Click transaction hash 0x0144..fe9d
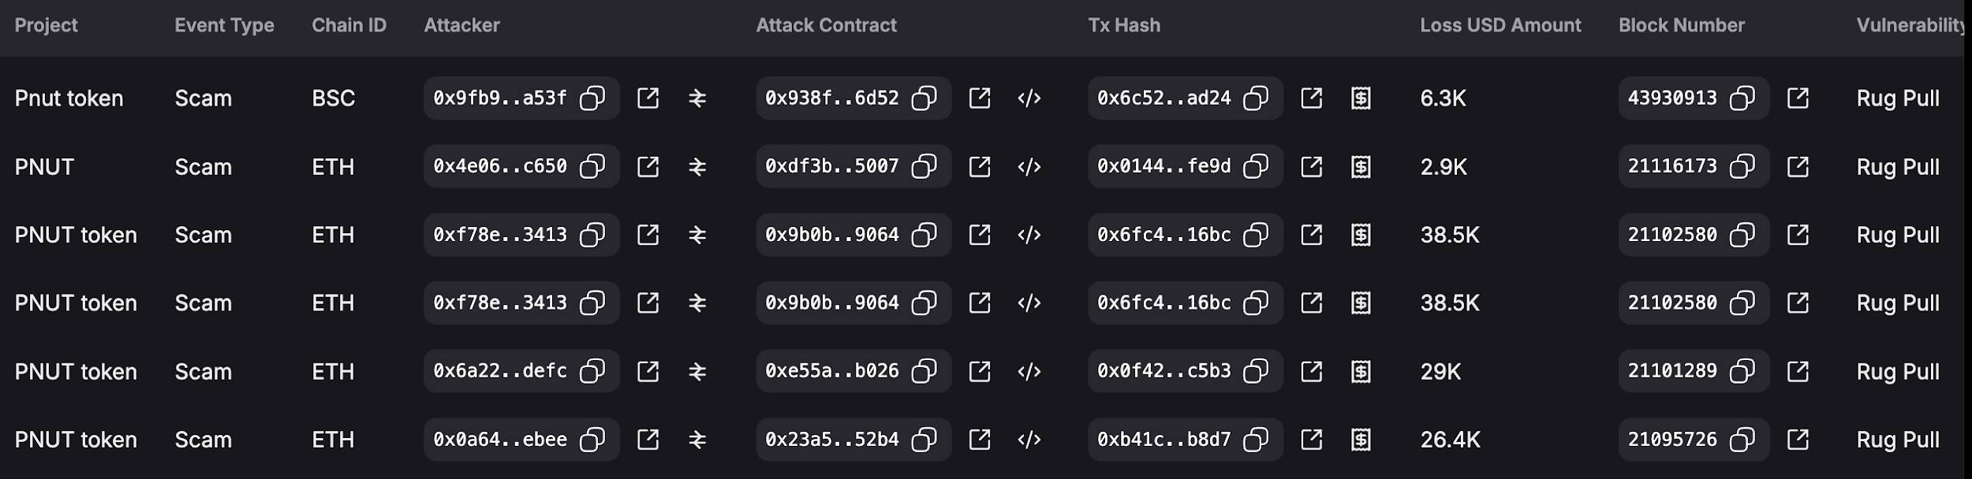The height and width of the screenshot is (479, 1972). pyautogui.click(x=1163, y=167)
